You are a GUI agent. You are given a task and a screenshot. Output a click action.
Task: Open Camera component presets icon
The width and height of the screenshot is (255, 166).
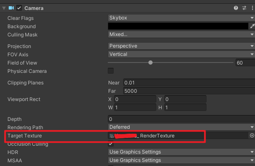(x=244, y=8)
